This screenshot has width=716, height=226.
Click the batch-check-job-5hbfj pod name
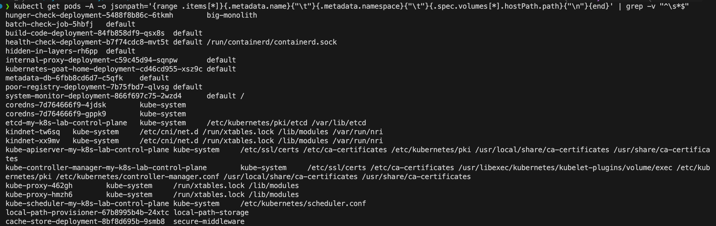[x=49, y=24]
